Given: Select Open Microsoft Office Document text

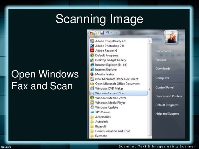Looking at the screenshot, I should click(117, 84).
